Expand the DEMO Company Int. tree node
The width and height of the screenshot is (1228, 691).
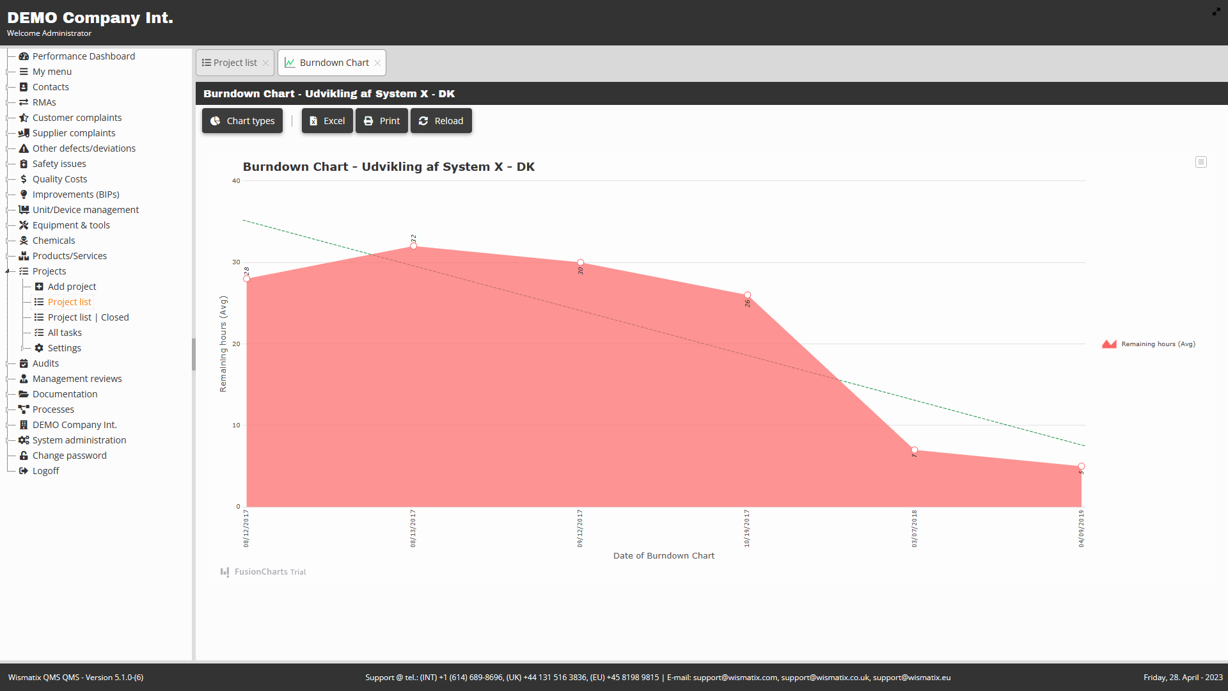tap(8, 425)
